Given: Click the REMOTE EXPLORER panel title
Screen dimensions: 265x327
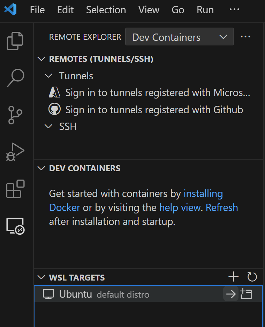Looking at the screenshot, I should [85, 37].
